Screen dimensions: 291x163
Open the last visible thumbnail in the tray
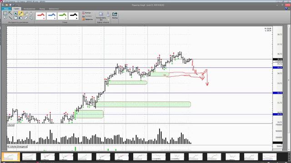[270, 157]
